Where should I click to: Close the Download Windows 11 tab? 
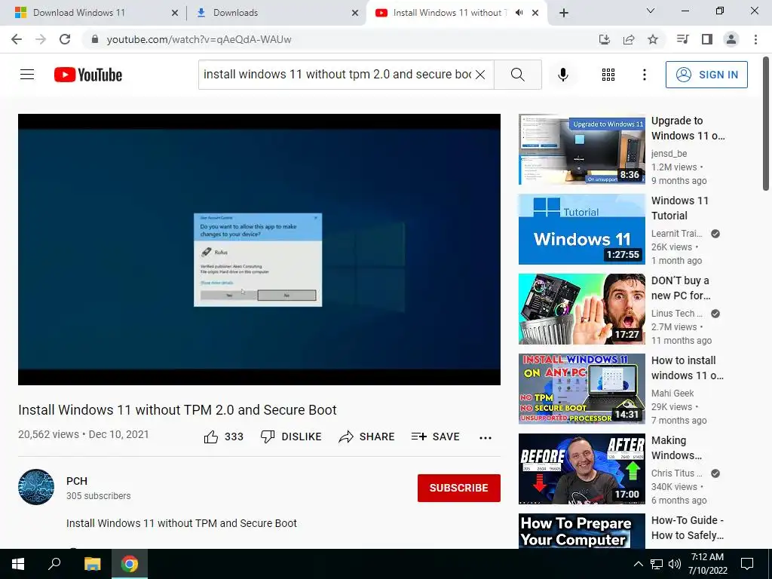point(175,13)
